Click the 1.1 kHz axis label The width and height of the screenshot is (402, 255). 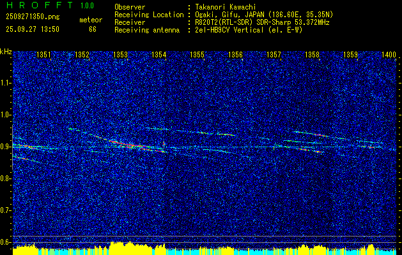[5, 83]
